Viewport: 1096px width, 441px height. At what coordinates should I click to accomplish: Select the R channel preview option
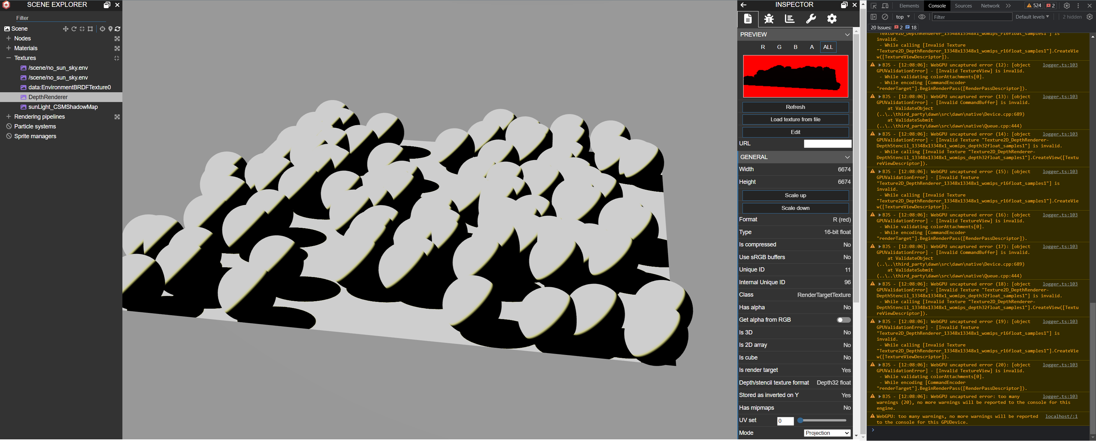[762, 47]
